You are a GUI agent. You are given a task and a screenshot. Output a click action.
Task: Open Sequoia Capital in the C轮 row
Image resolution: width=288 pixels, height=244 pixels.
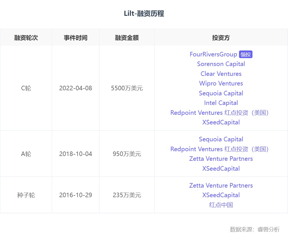(x=221, y=93)
